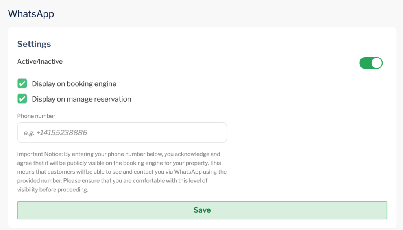Click the disclaimer's last line about visibility
This screenshot has width=403, height=230.
click(52, 189)
